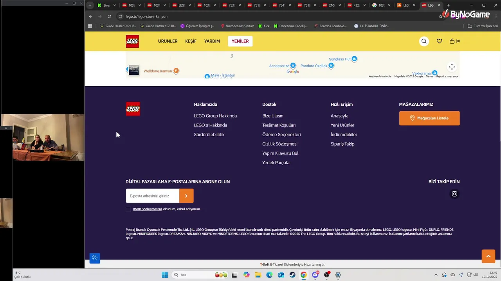Open the Copilot icon in the taskbar
The image size is (501, 281).
point(246,275)
